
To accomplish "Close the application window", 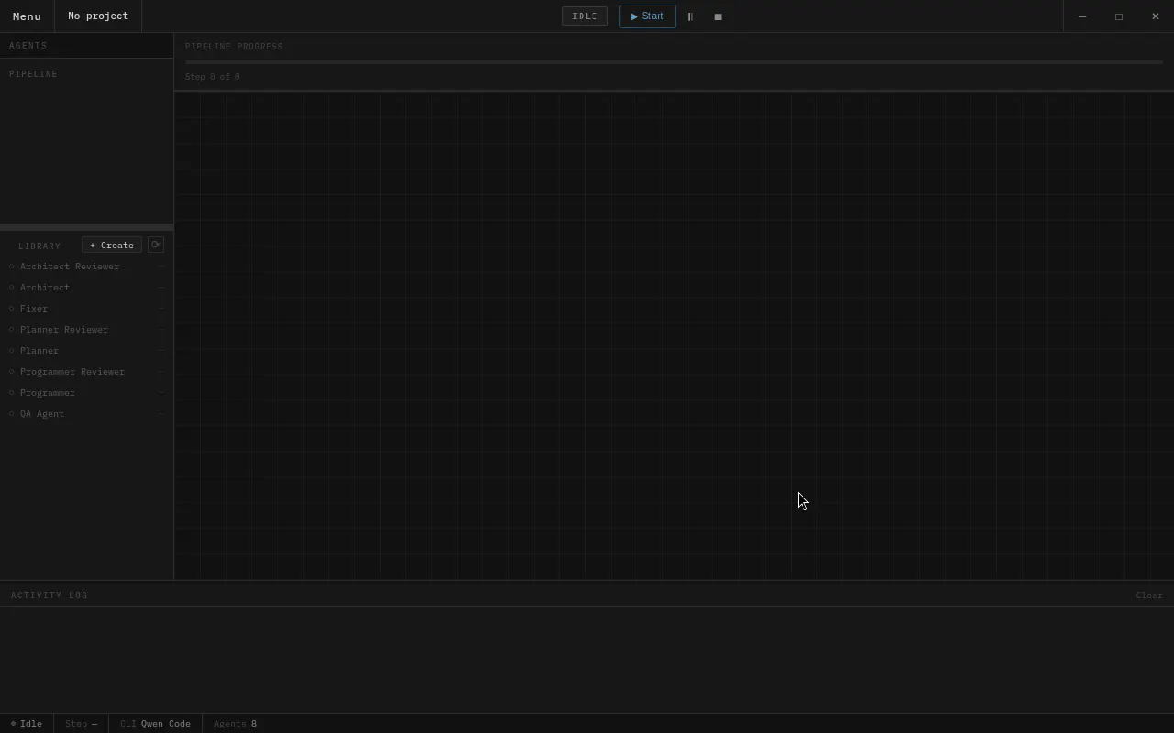I will (x=1156, y=16).
